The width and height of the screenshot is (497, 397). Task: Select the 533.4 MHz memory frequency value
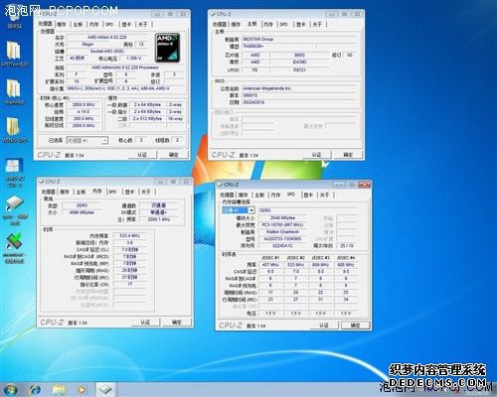click(x=129, y=235)
